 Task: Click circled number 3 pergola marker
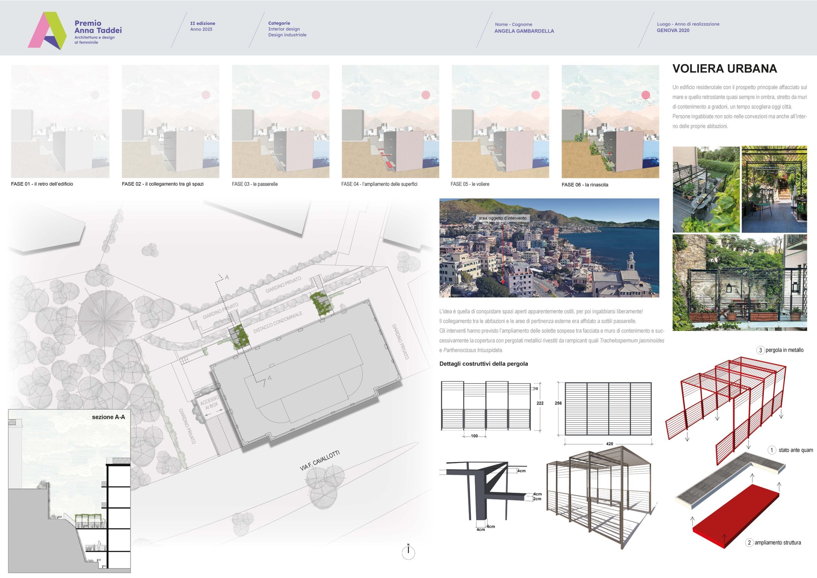pyautogui.click(x=761, y=350)
